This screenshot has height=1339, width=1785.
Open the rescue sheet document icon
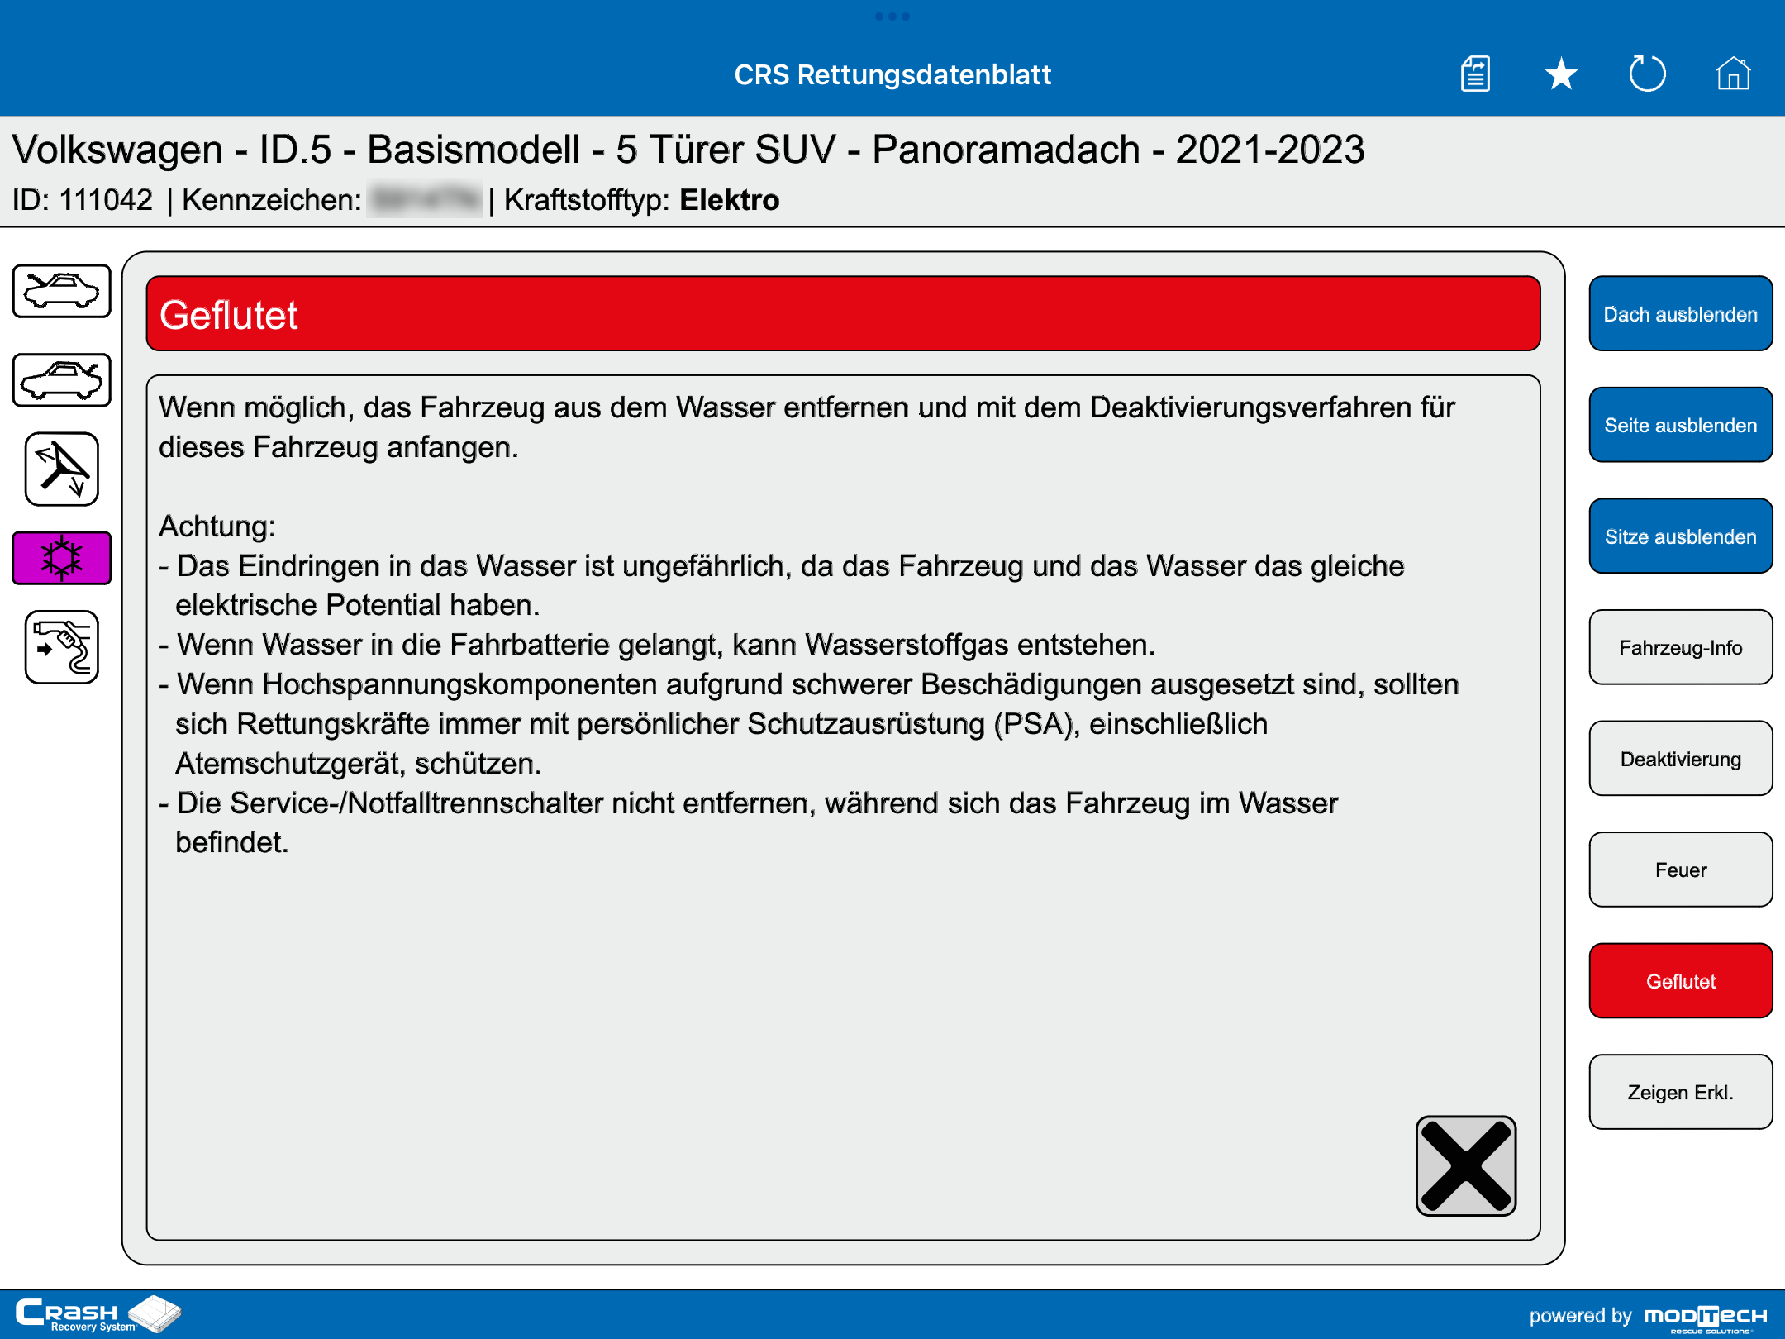pyautogui.click(x=1475, y=74)
